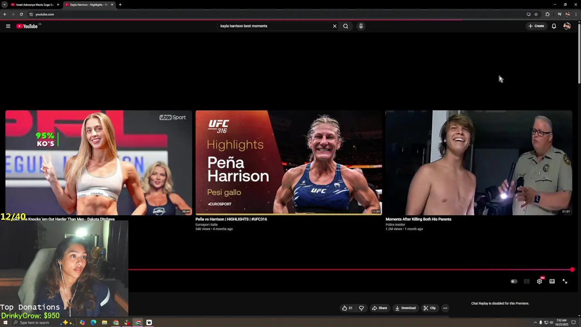Run search with the magnifier button

(345, 26)
